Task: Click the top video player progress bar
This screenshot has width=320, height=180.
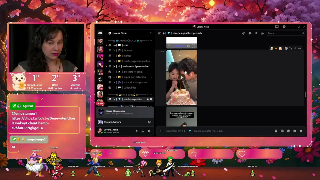Action: 179,46
